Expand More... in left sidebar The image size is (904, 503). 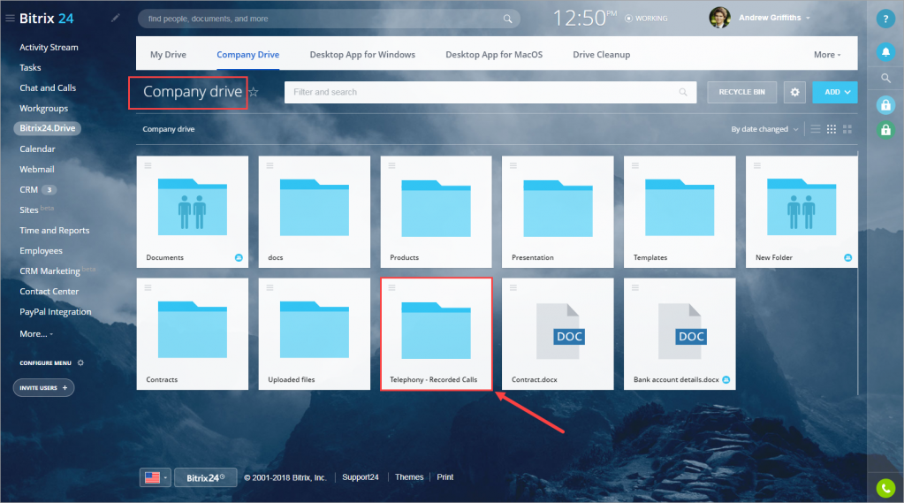pyautogui.click(x=36, y=334)
